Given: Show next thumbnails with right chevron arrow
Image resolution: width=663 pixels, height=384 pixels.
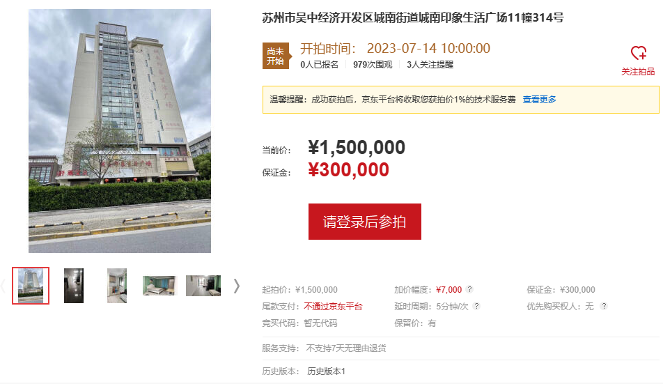Looking at the screenshot, I should coord(237,286).
